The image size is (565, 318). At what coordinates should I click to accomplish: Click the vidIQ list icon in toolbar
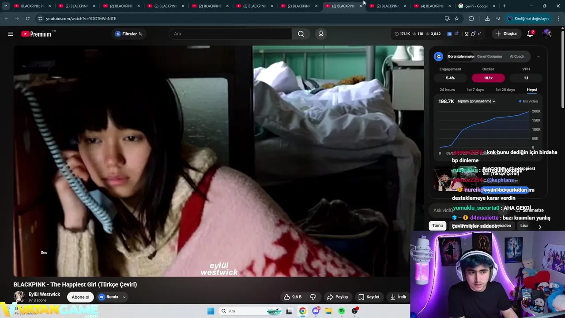(456, 34)
